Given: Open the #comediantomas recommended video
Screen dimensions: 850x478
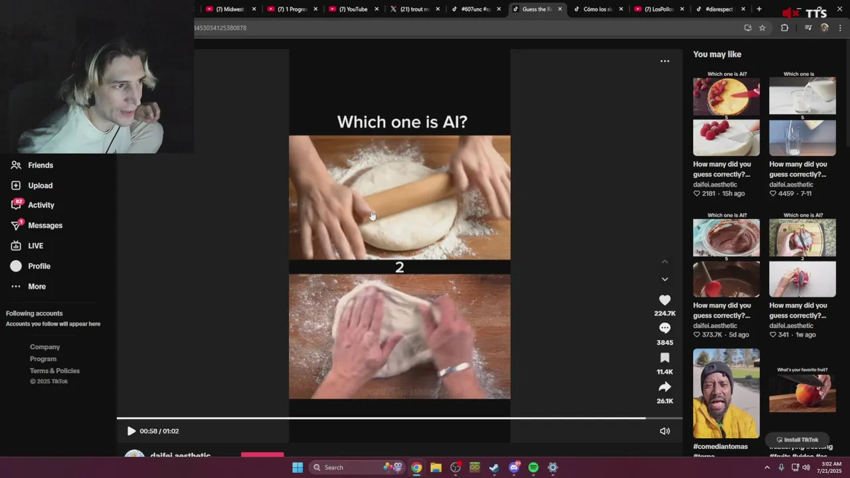Looking at the screenshot, I should coord(726,394).
